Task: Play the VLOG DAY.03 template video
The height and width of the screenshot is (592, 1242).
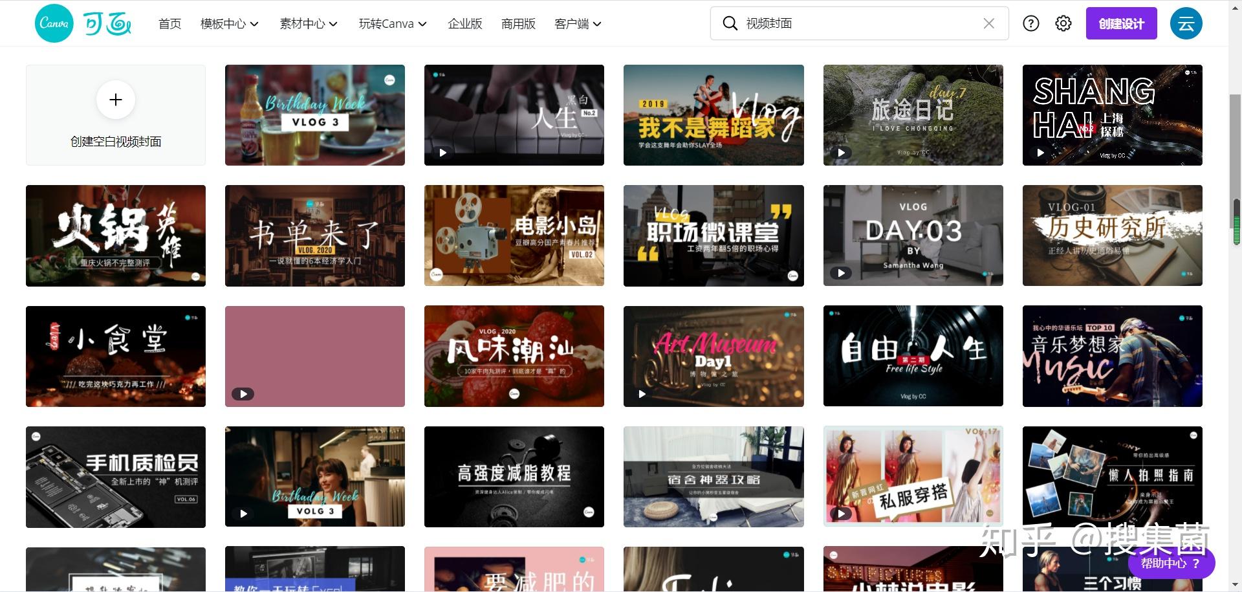Action: [841, 273]
